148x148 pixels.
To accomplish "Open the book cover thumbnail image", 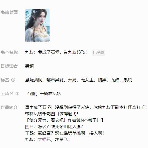I will click(x=37, y=25).
